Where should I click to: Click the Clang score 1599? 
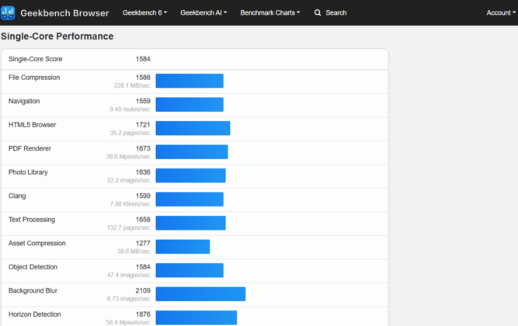point(143,196)
